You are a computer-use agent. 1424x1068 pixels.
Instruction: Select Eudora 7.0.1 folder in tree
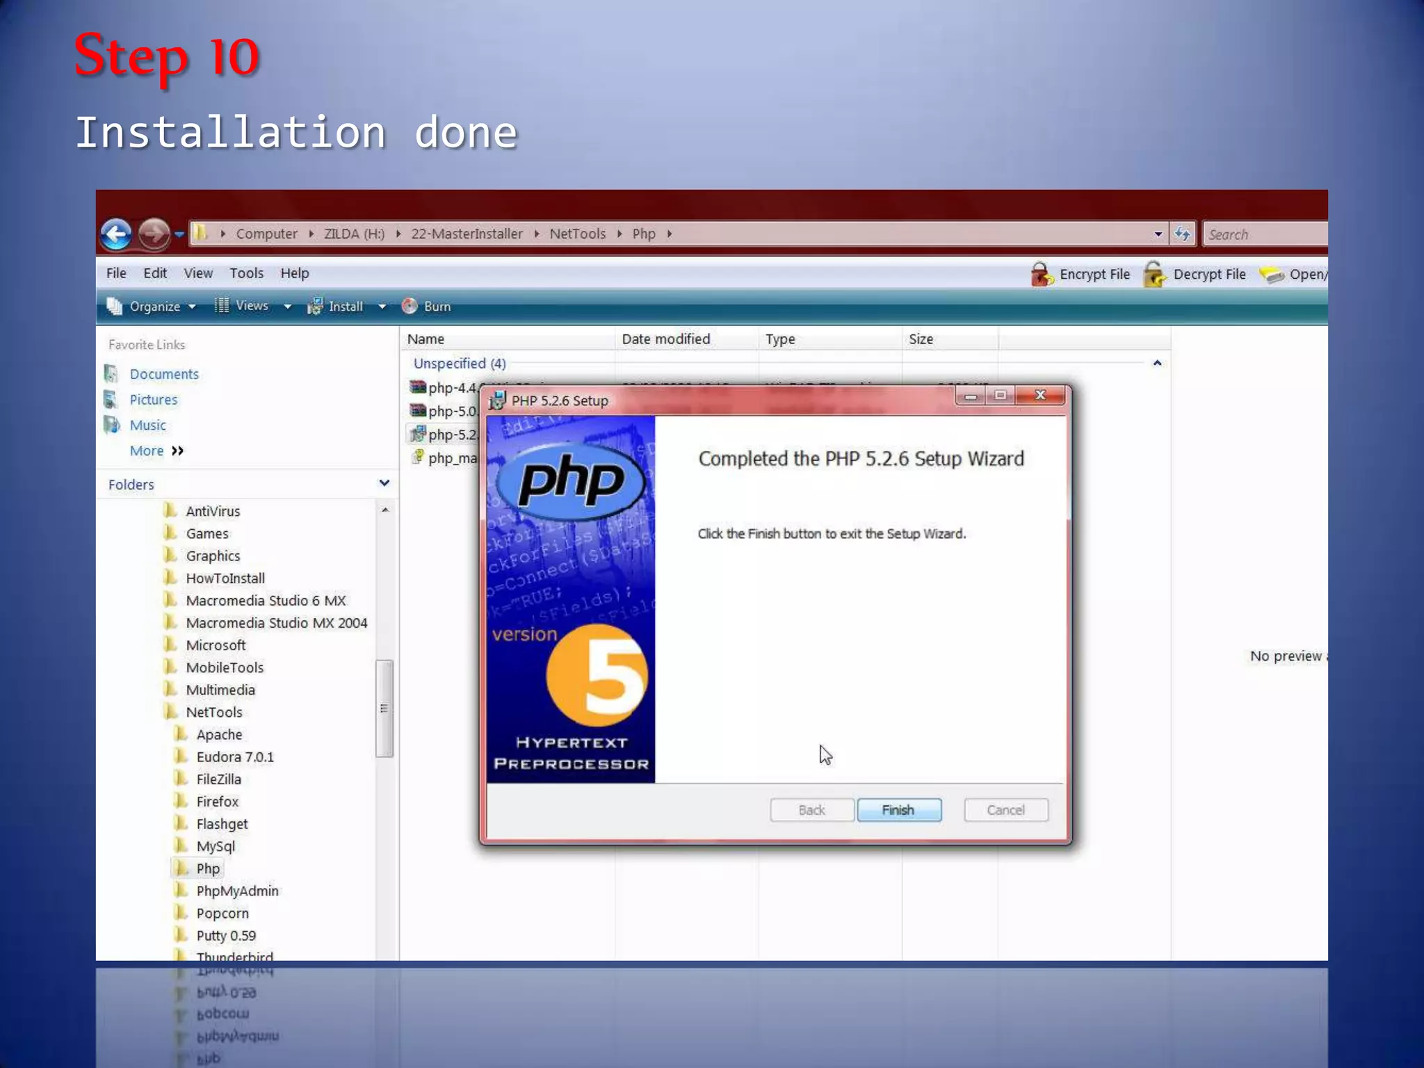pos(235,756)
